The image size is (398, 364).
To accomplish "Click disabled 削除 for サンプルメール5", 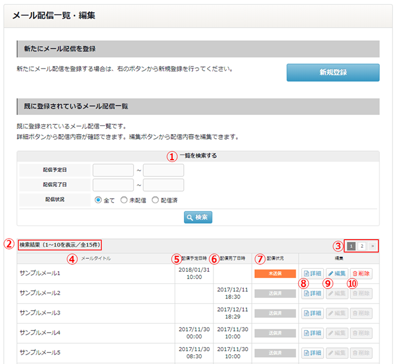I will pos(361,353).
